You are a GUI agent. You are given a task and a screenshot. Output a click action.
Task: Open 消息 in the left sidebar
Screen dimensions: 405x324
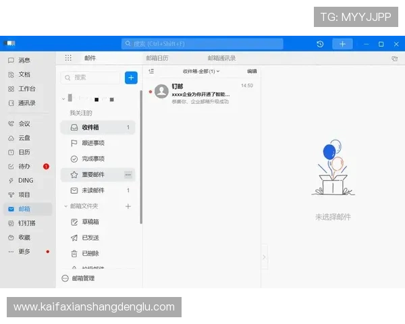tap(20, 60)
